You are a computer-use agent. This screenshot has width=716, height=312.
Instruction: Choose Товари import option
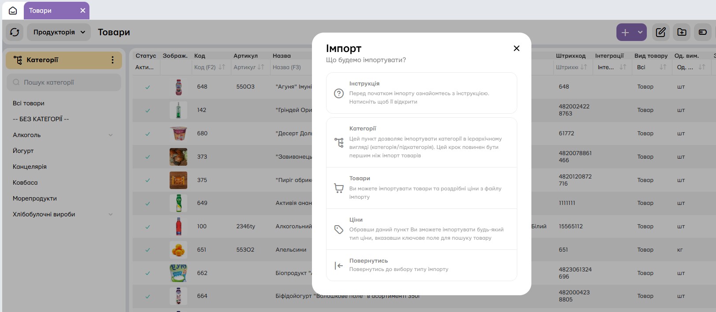pos(421,188)
